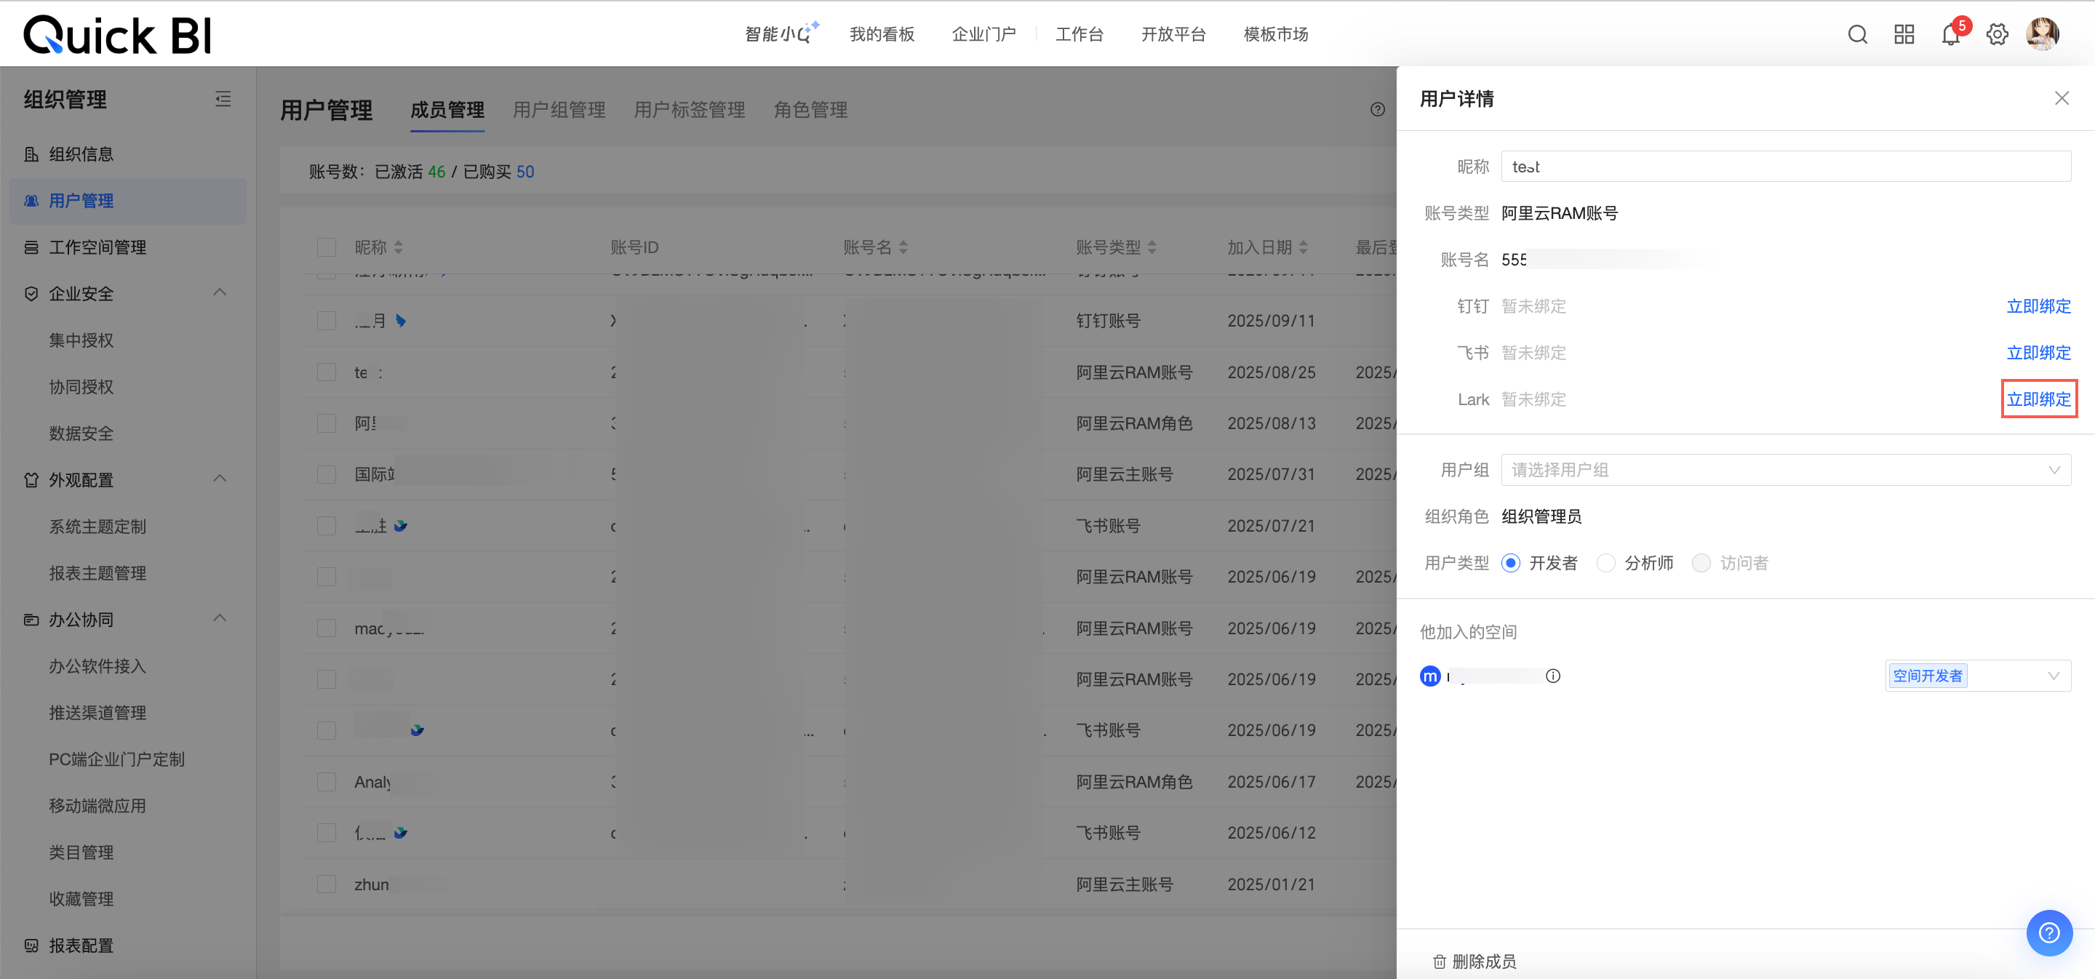Click the 昵称 input field
The height and width of the screenshot is (979, 2095).
(x=1785, y=167)
